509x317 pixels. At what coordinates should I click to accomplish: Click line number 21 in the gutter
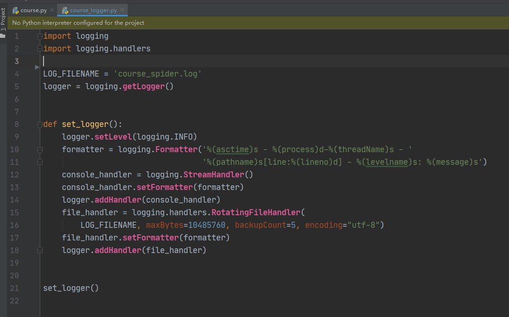coord(15,288)
